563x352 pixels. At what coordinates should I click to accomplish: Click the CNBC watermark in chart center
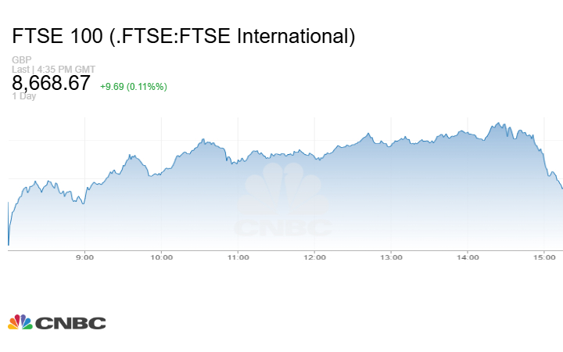coord(283,205)
